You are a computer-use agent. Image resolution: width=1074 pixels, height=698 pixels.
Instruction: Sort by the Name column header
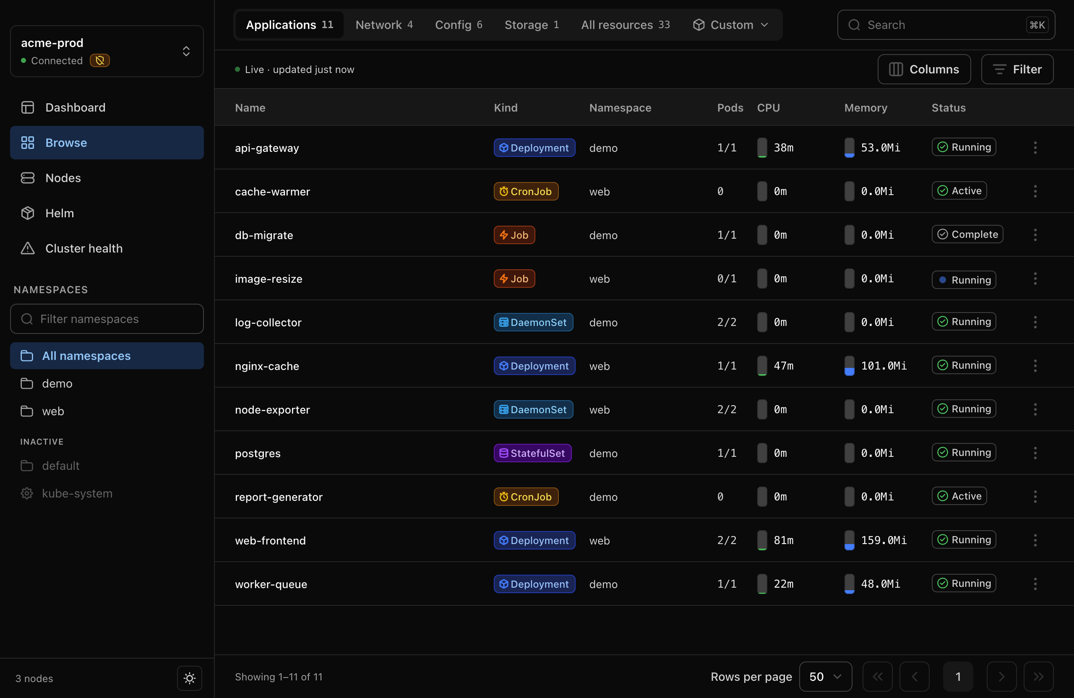pyautogui.click(x=250, y=108)
